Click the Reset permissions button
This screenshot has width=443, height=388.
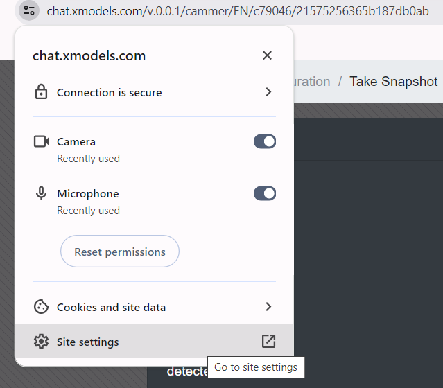120,252
